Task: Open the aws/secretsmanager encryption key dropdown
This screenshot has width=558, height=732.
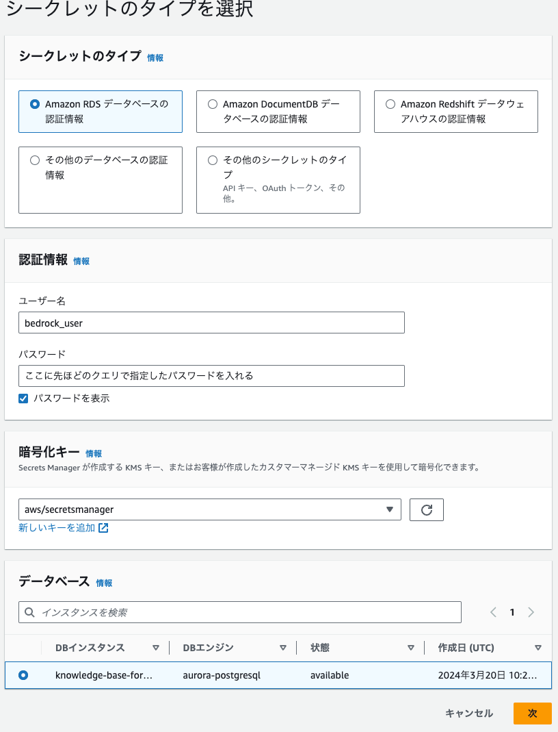Action: click(210, 509)
